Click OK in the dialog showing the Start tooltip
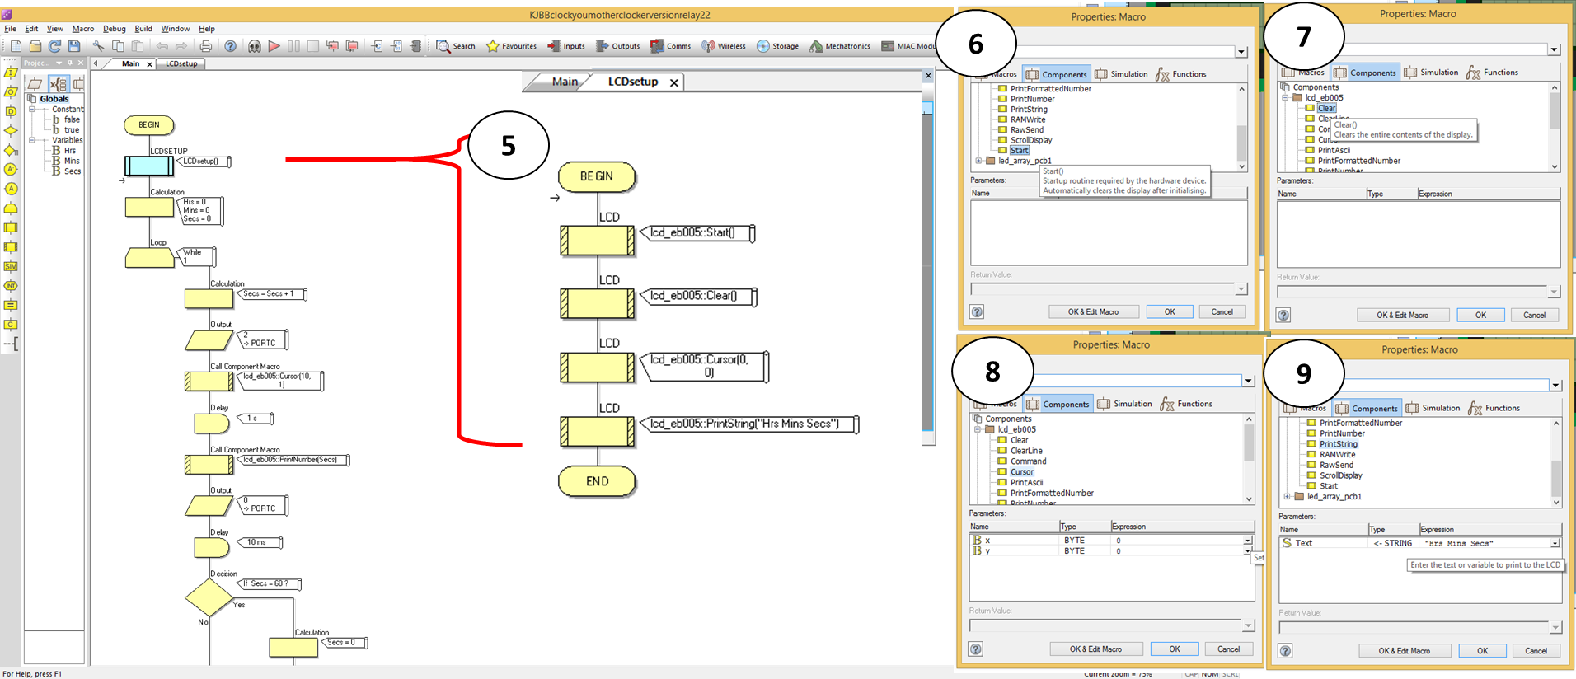This screenshot has height=679, width=1576. pos(1170,311)
